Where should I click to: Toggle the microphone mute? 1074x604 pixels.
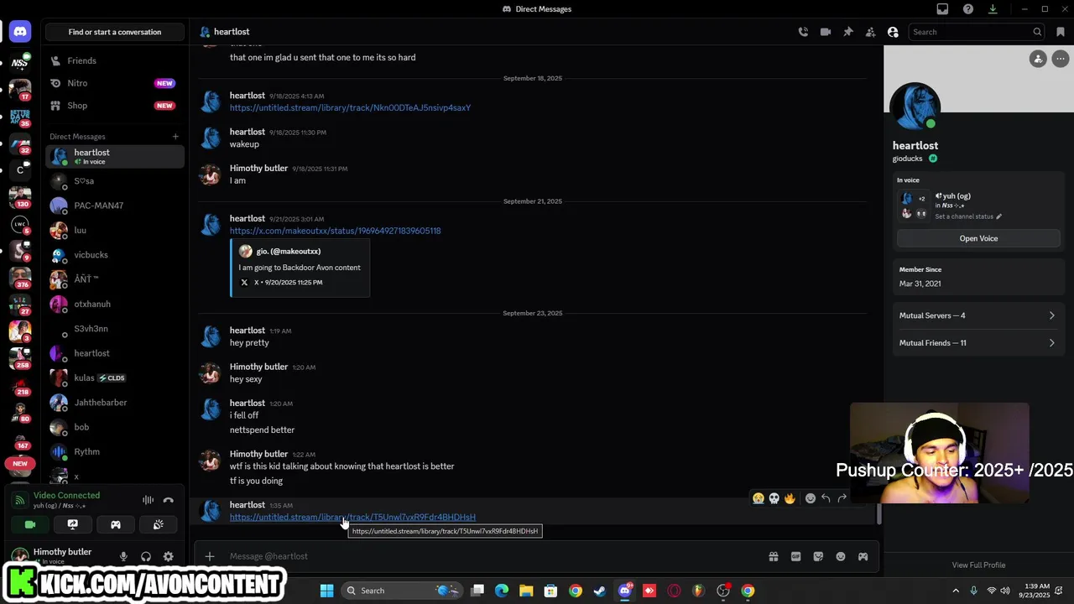click(x=123, y=556)
